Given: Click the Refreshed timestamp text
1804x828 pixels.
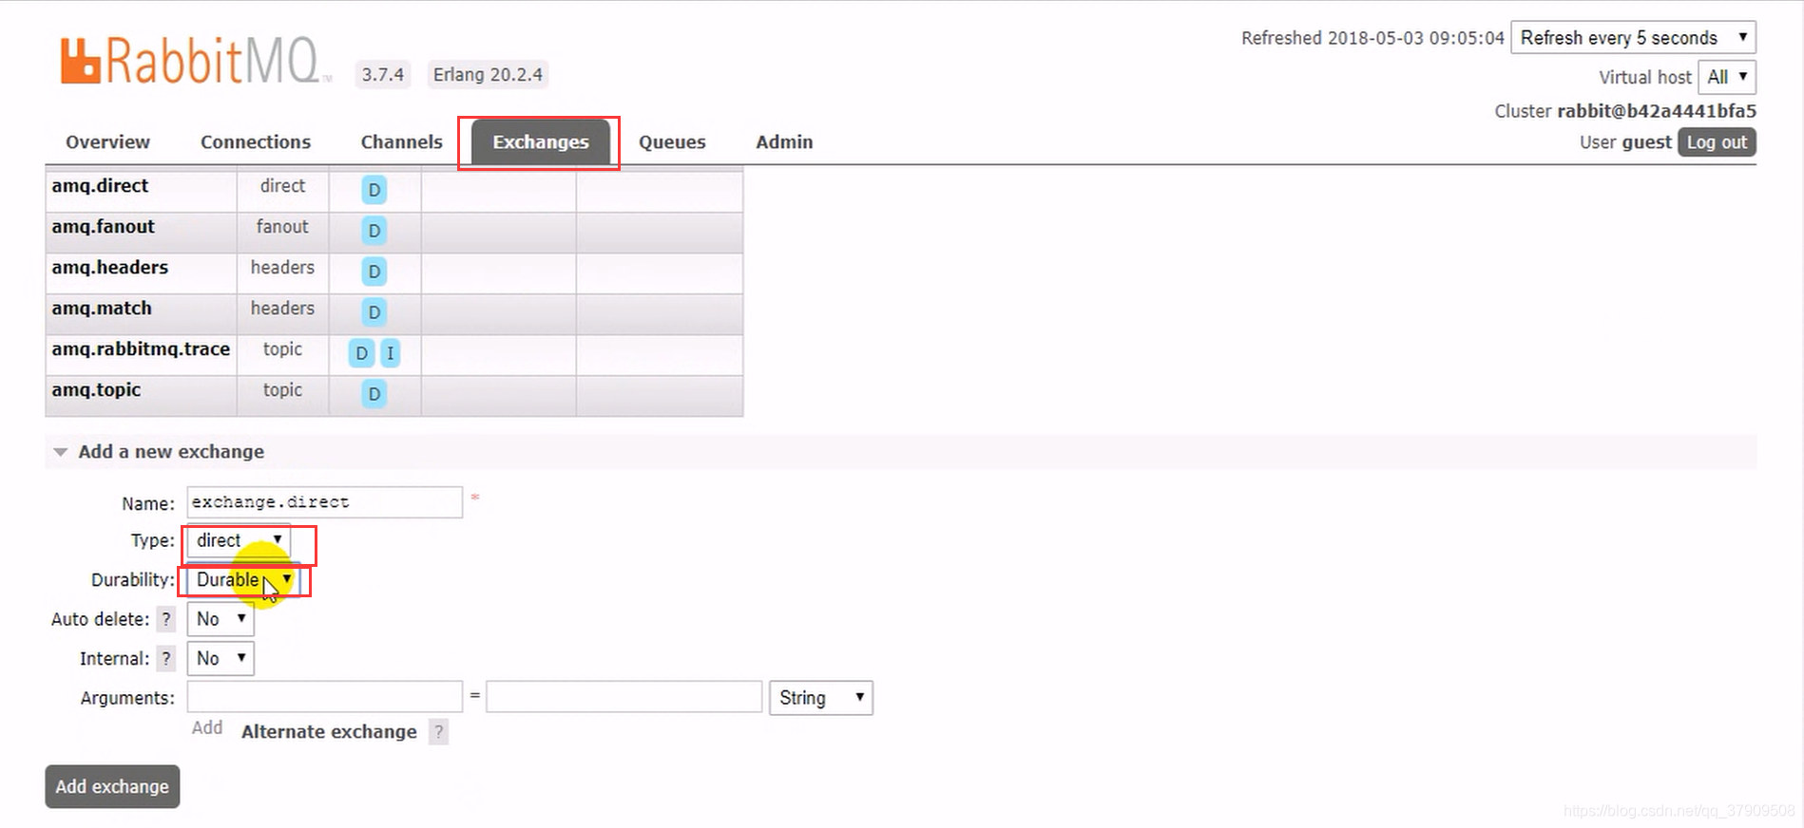Looking at the screenshot, I should [1372, 38].
